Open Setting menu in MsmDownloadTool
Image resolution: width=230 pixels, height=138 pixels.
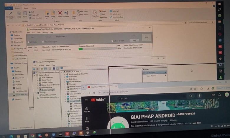[x=45, y=32]
